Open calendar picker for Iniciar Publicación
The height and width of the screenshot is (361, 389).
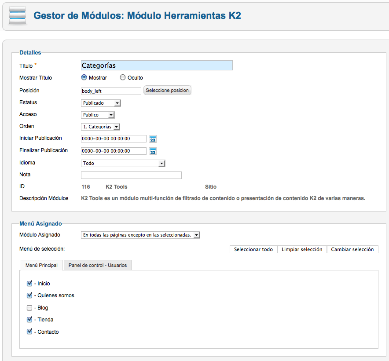click(x=153, y=139)
